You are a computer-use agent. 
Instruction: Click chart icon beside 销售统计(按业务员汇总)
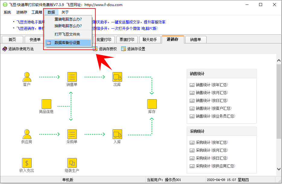tap(192, 116)
